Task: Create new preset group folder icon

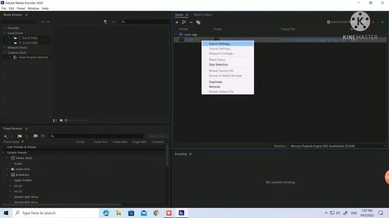Action: click(x=19, y=136)
